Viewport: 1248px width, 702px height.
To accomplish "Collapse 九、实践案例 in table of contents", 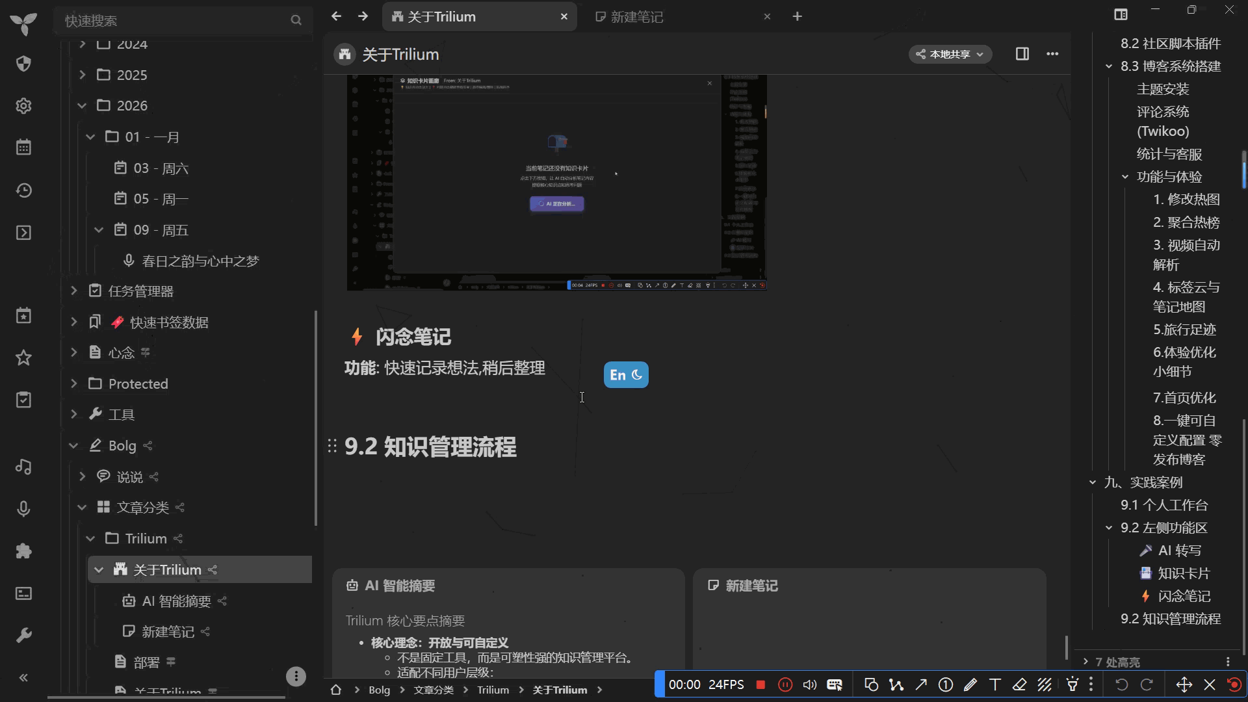I will click(x=1093, y=482).
